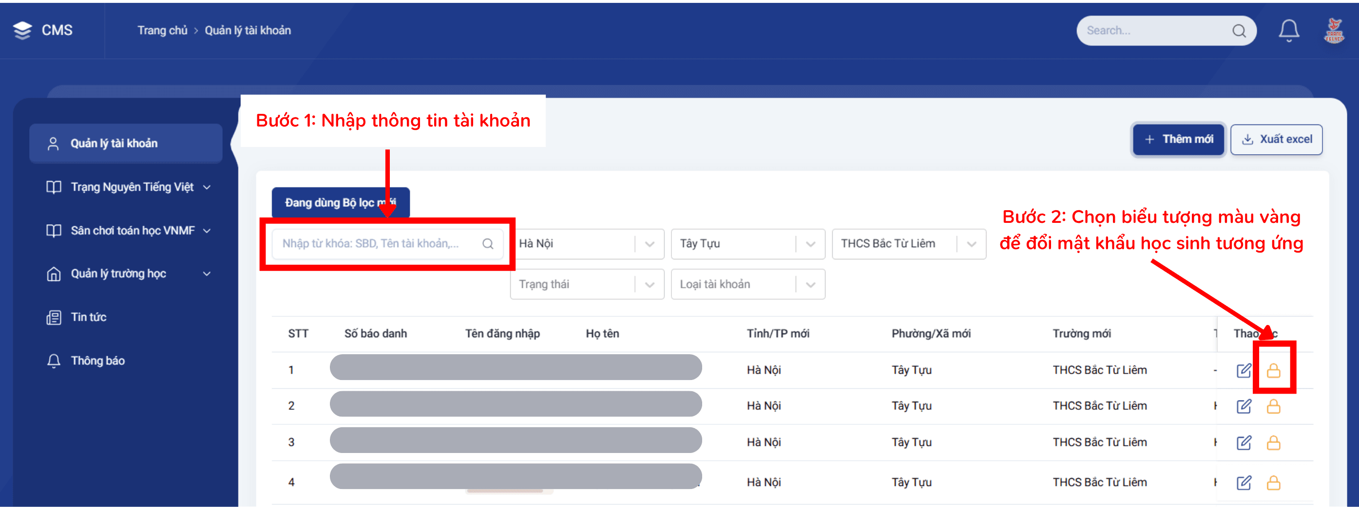The image size is (1359, 507).
Task: Open the user avatar profile menu
Action: pos(1334,31)
